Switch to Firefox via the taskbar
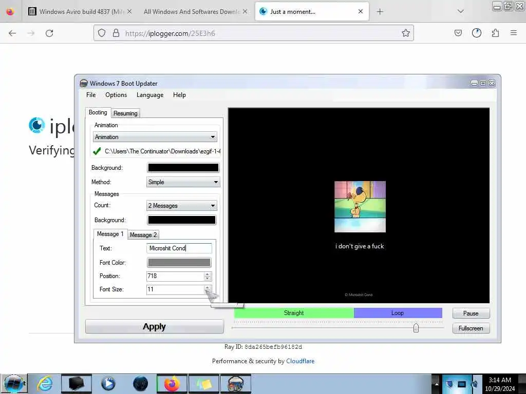The height and width of the screenshot is (394, 526). (x=172, y=384)
